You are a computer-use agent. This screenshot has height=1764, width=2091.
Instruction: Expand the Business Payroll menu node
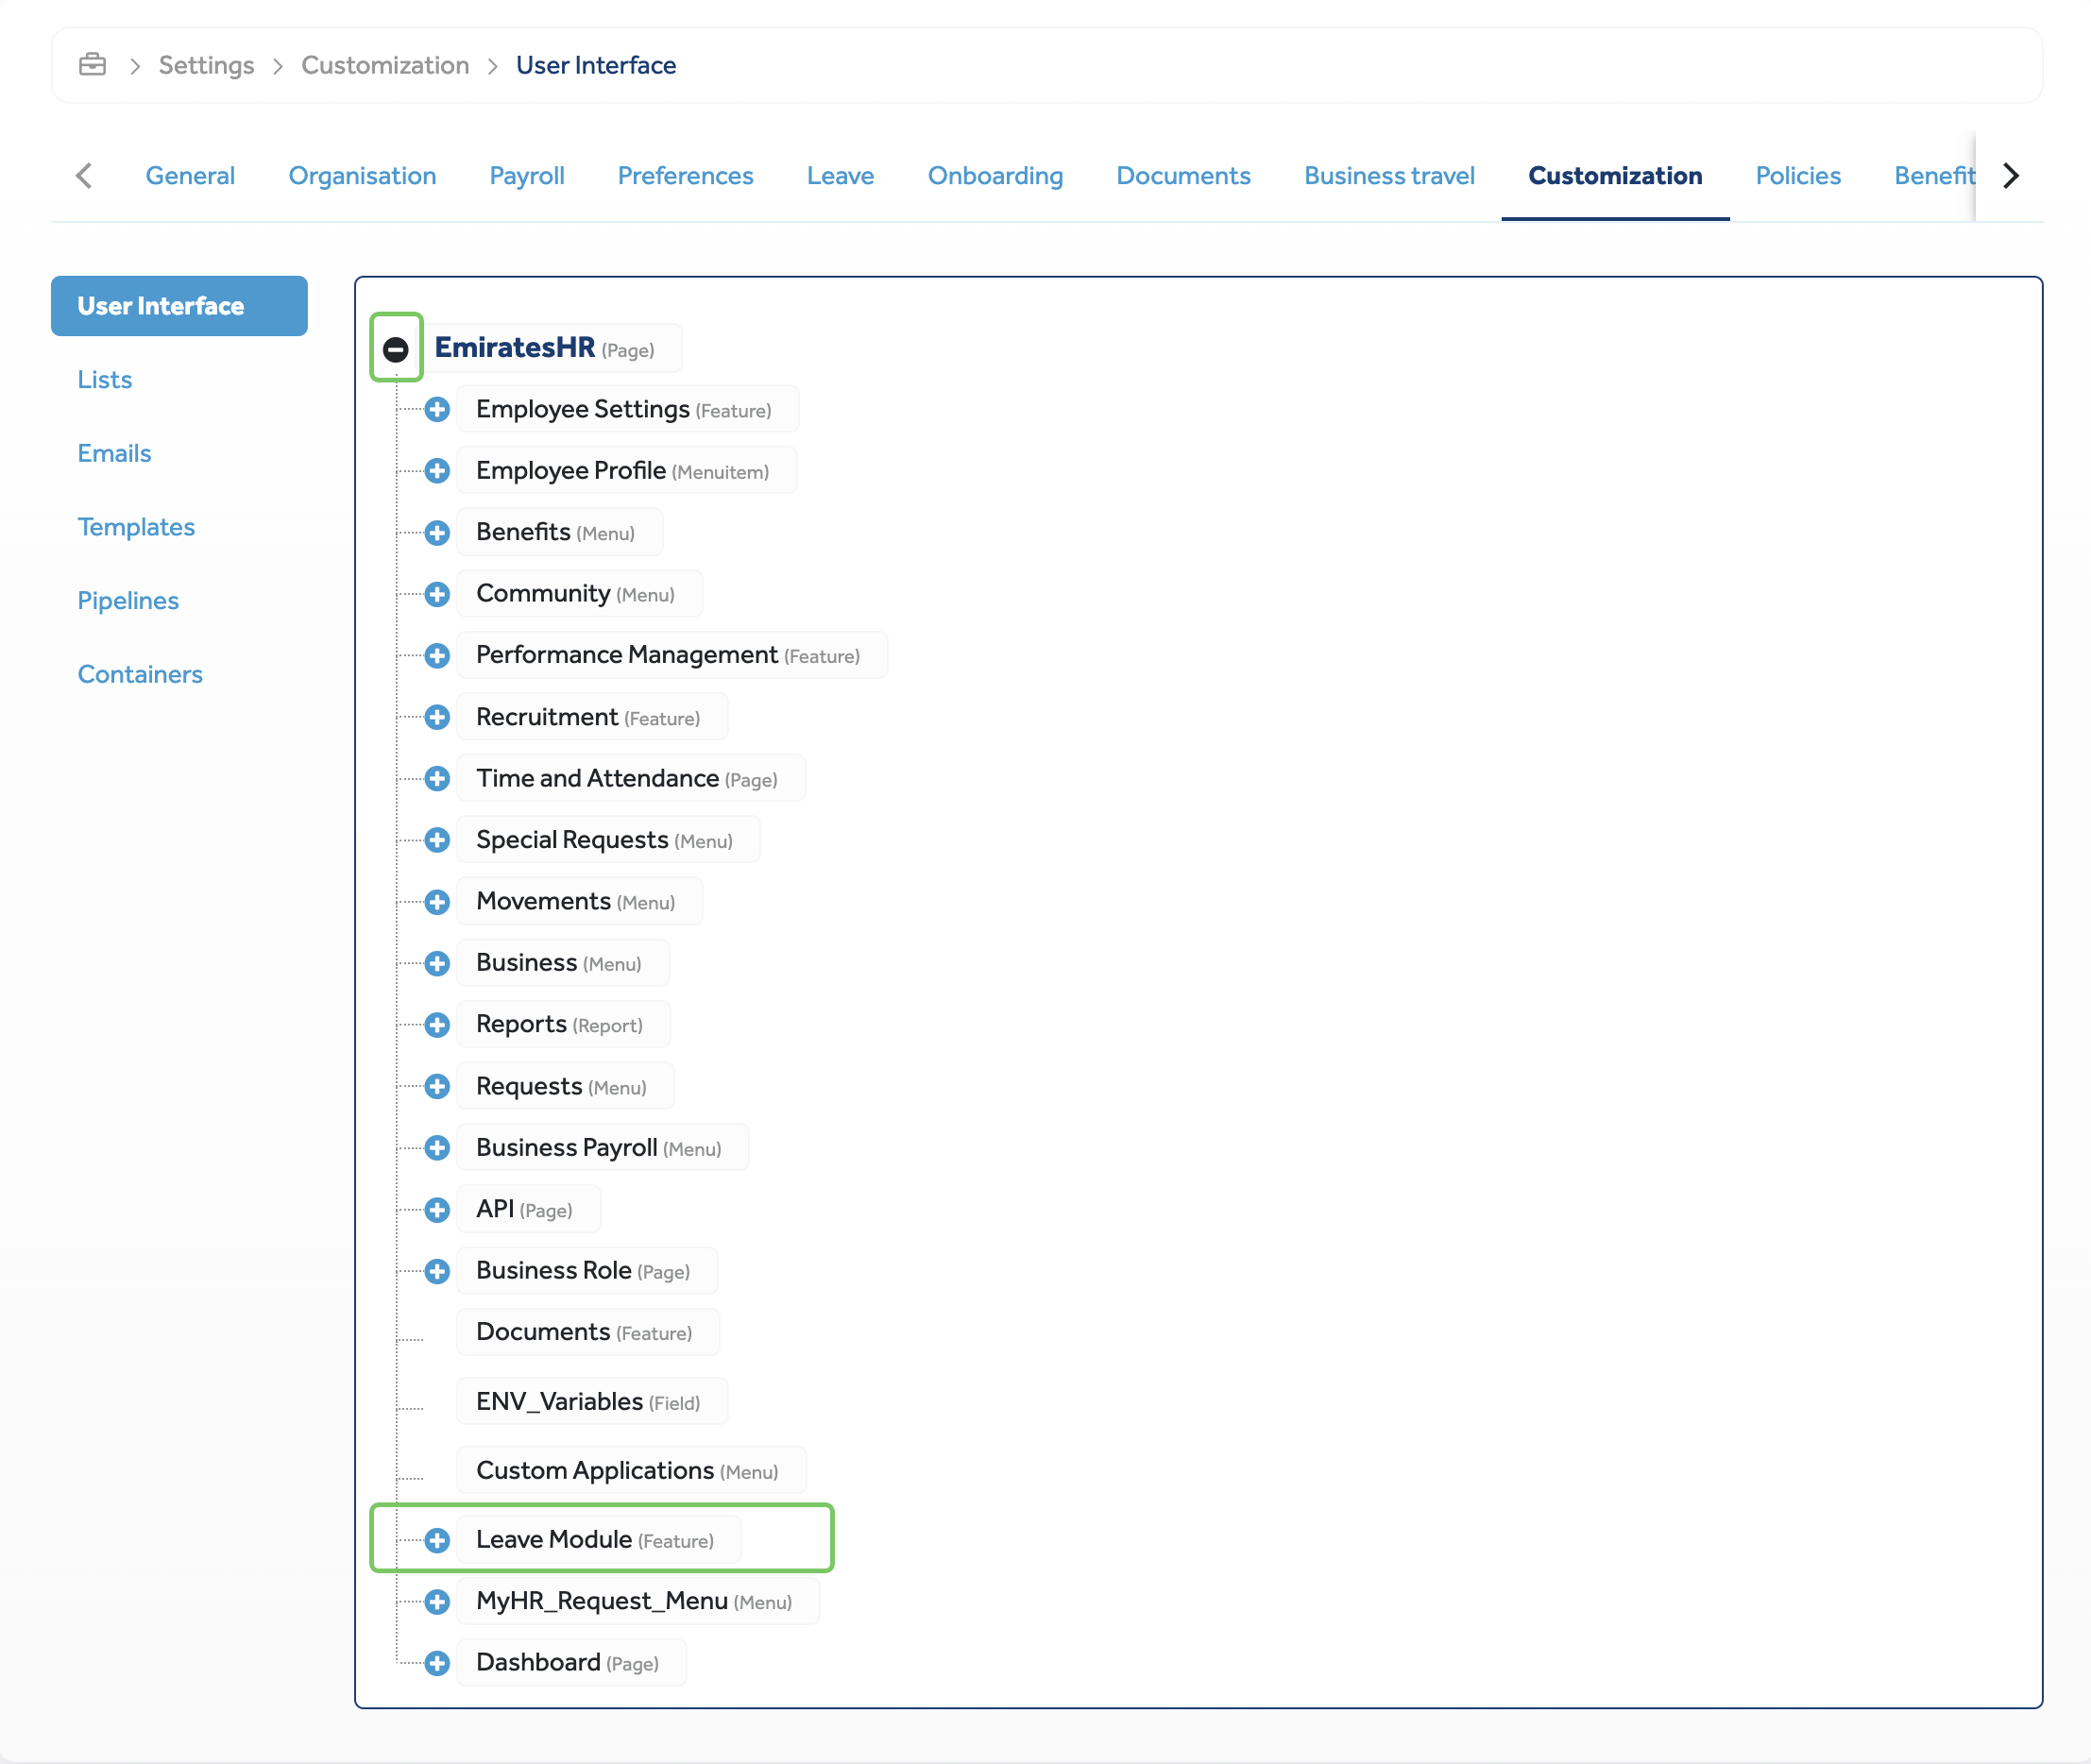(x=437, y=1147)
